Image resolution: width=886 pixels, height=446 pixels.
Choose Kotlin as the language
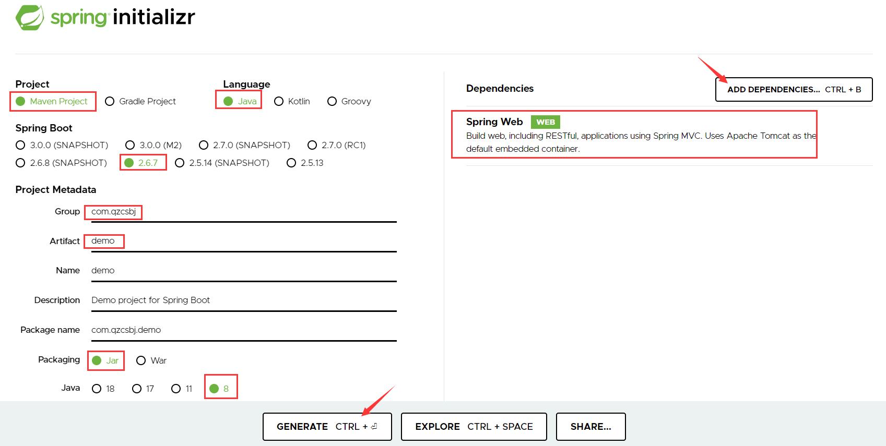[292, 101]
